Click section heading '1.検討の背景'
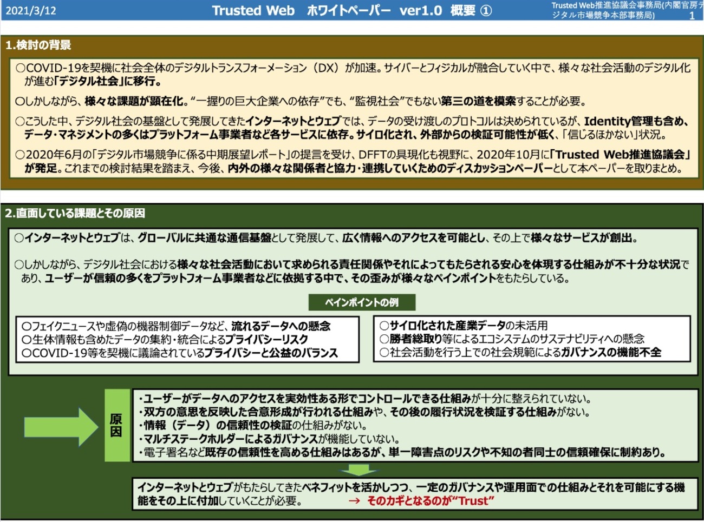The height and width of the screenshot is (522, 704). point(38,45)
